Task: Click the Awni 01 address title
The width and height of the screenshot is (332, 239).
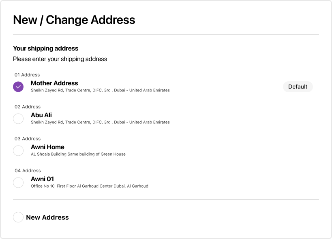Action: pos(42,179)
